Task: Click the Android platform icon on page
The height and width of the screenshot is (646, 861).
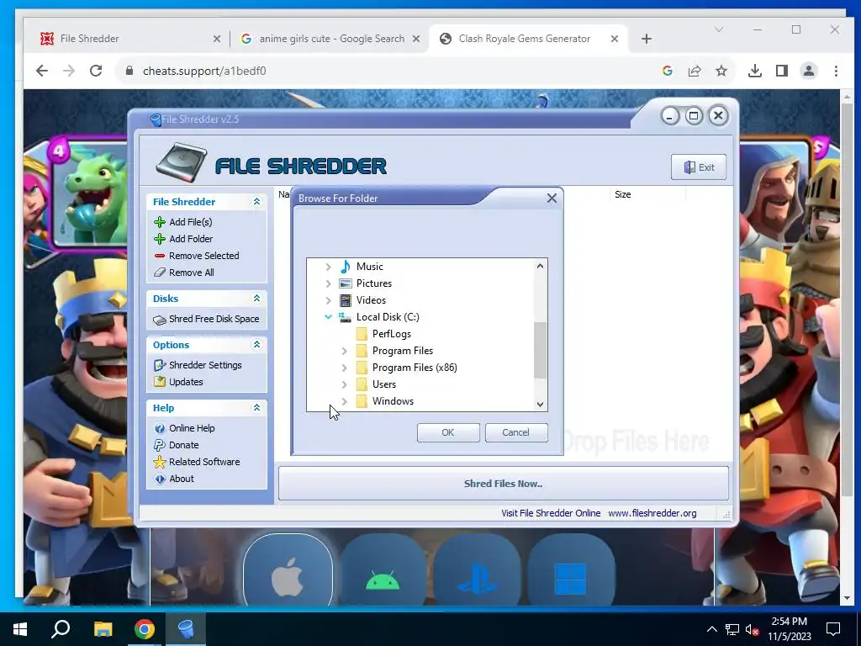Action: [x=383, y=573]
